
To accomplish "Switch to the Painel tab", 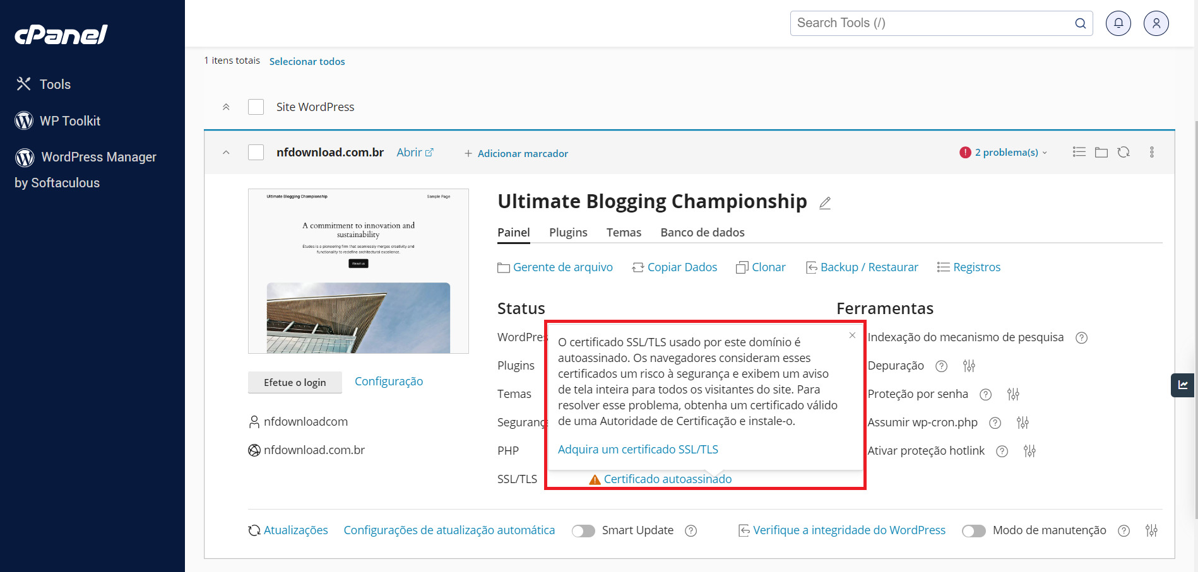I will pyautogui.click(x=513, y=233).
